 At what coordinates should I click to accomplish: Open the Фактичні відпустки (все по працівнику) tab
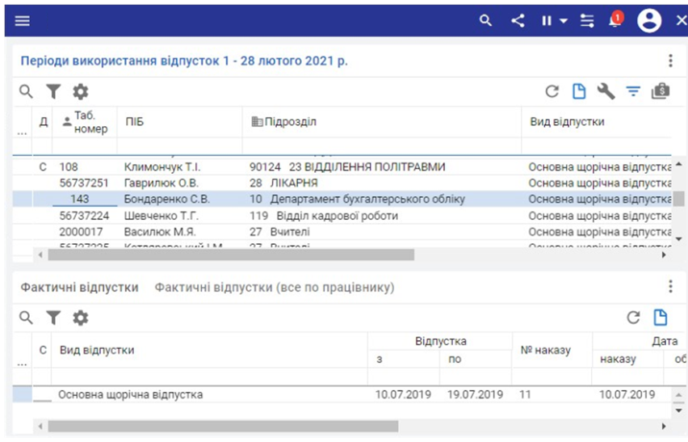coord(275,287)
